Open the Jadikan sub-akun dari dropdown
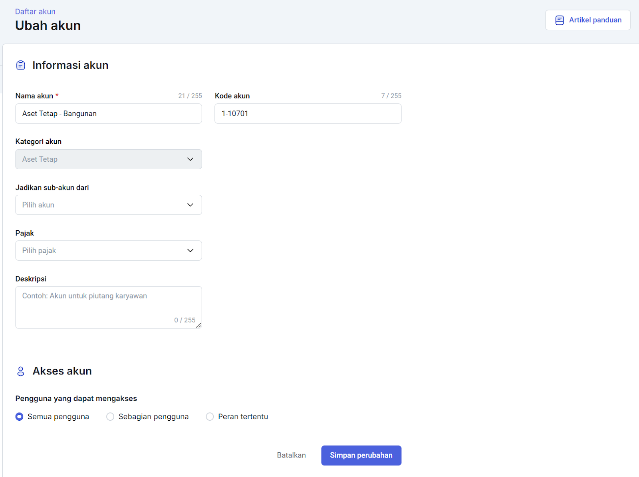Screen dimensions: 639x477 pos(109,205)
